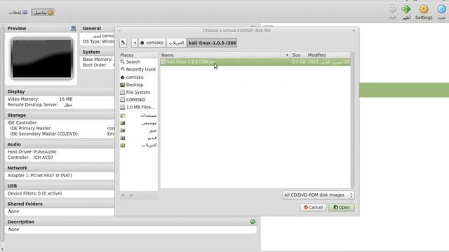This screenshot has width=449, height=252.
Task: Click the IDE Secondary Master (CD/DVD) entry
Action: [x=44, y=134]
